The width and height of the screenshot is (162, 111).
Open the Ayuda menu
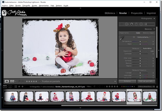click(x=66, y=5)
